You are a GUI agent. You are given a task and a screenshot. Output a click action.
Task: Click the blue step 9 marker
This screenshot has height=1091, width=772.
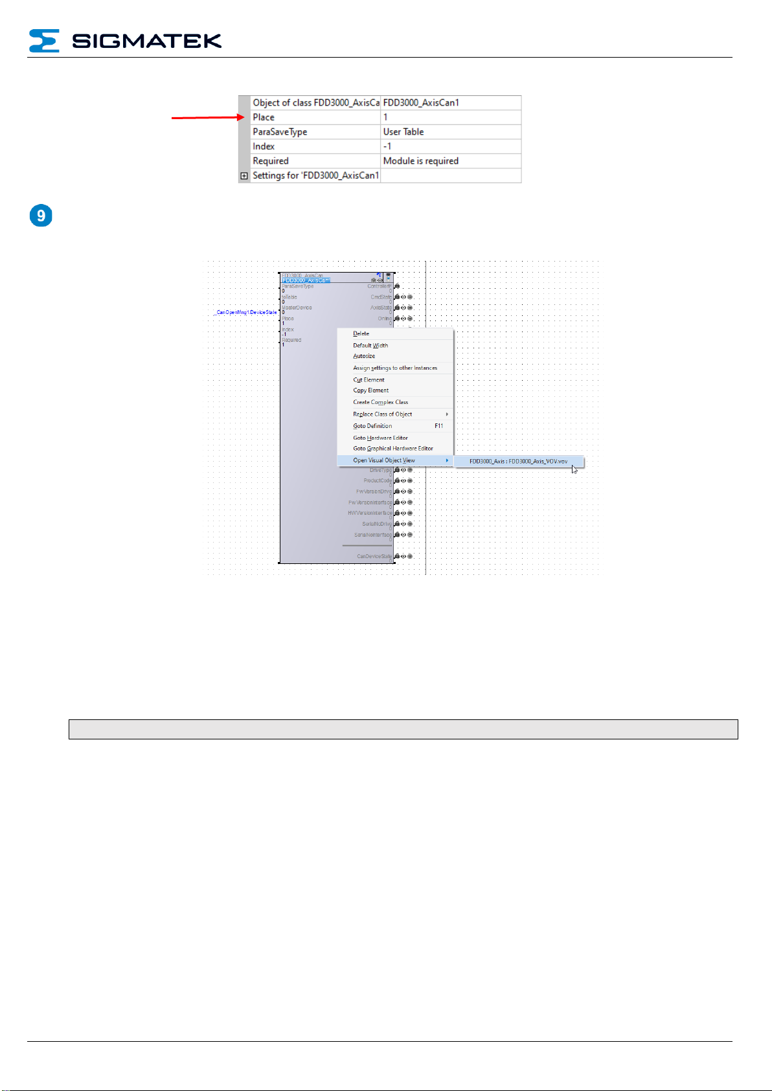tap(41, 216)
